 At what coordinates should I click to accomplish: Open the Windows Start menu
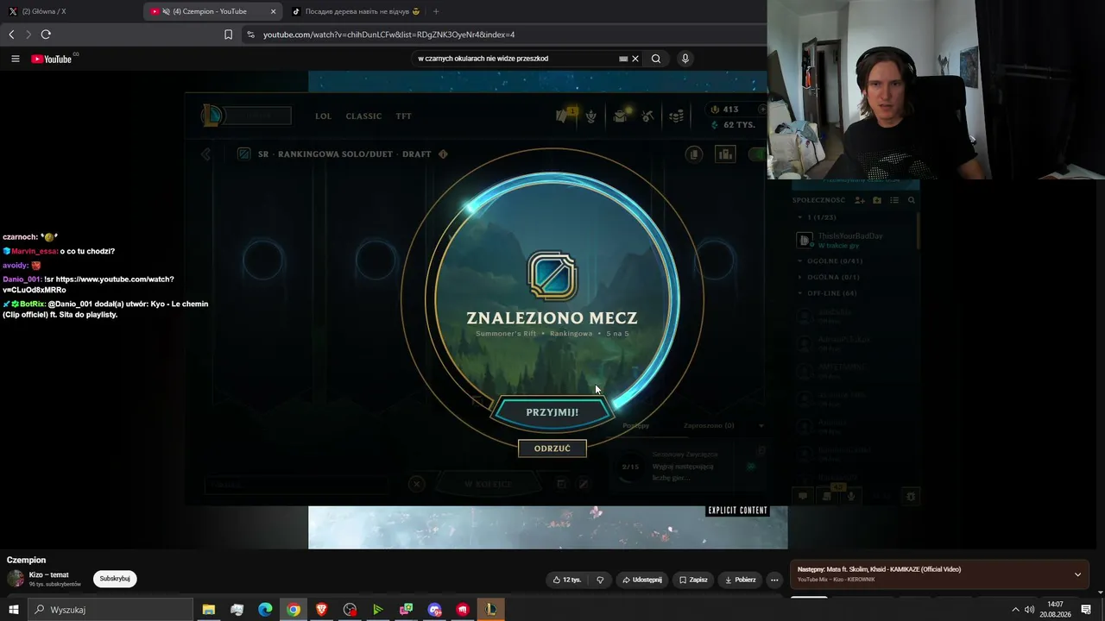(x=14, y=610)
